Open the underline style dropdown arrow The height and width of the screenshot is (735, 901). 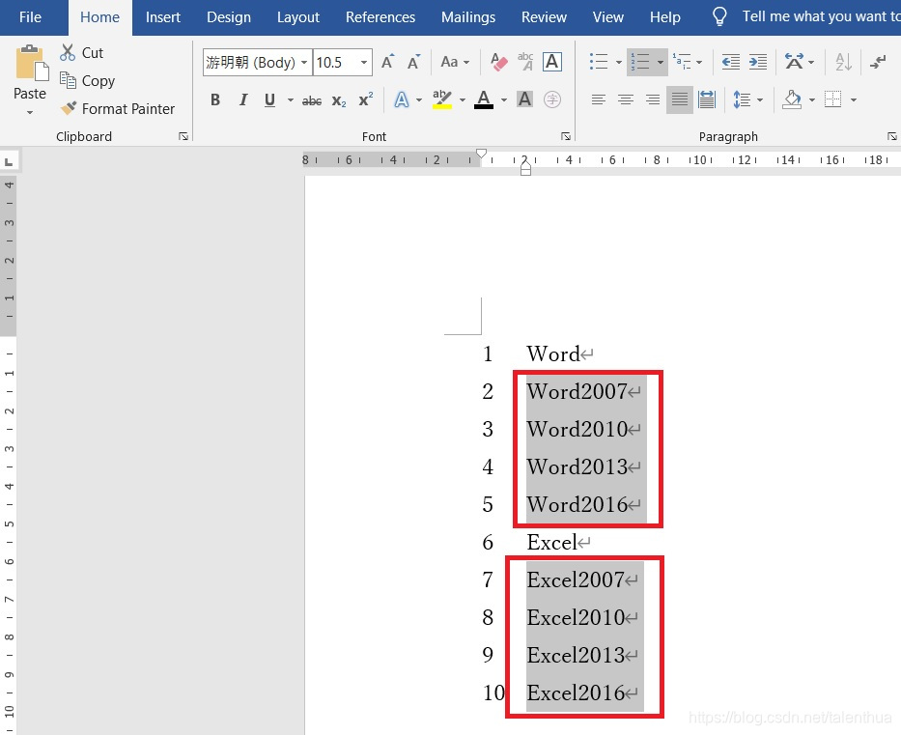(x=290, y=100)
